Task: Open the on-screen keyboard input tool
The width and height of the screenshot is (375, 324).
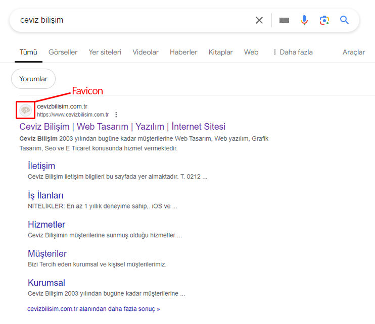Action: click(284, 21)
